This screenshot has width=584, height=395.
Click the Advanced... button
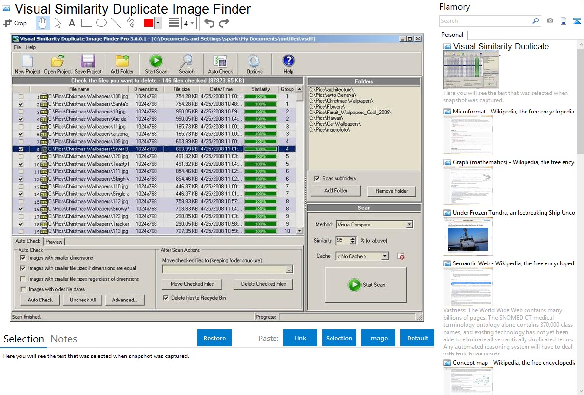point(124,300)
